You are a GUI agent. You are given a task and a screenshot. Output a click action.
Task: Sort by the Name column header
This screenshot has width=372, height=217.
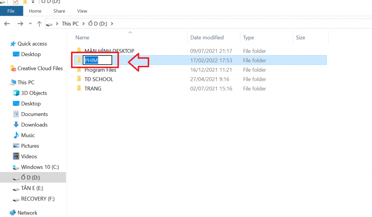[x=83, y=38]
